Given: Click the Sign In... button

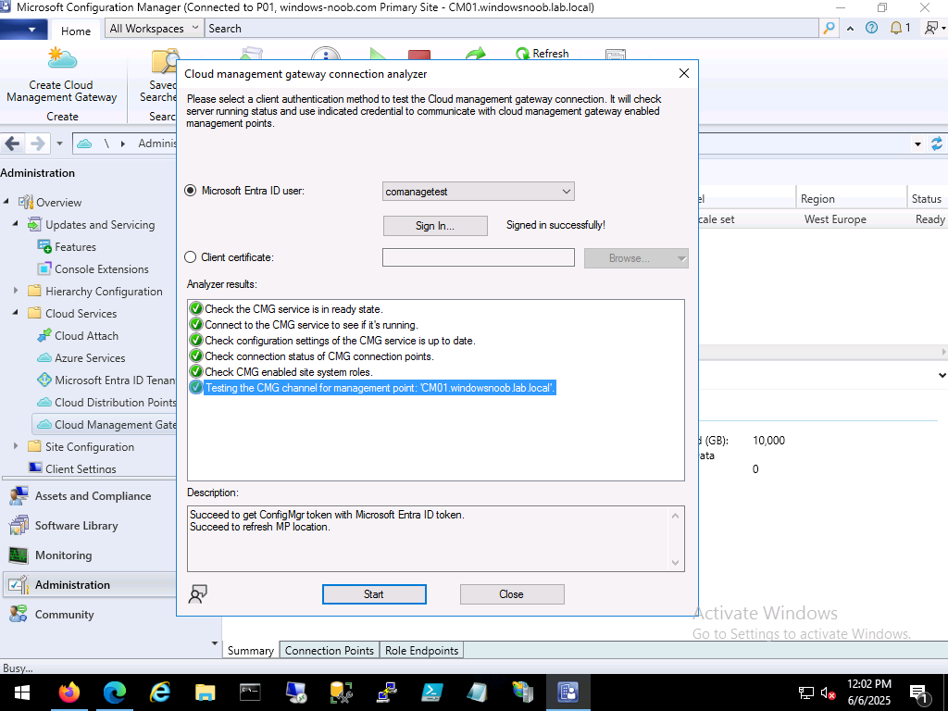Looking at the screenshot, I should [435, 226].
